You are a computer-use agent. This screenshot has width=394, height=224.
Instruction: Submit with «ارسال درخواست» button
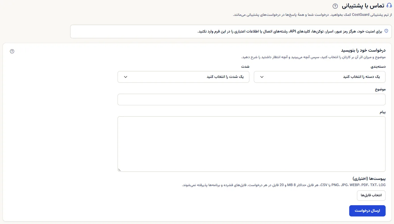pos(367,211)
